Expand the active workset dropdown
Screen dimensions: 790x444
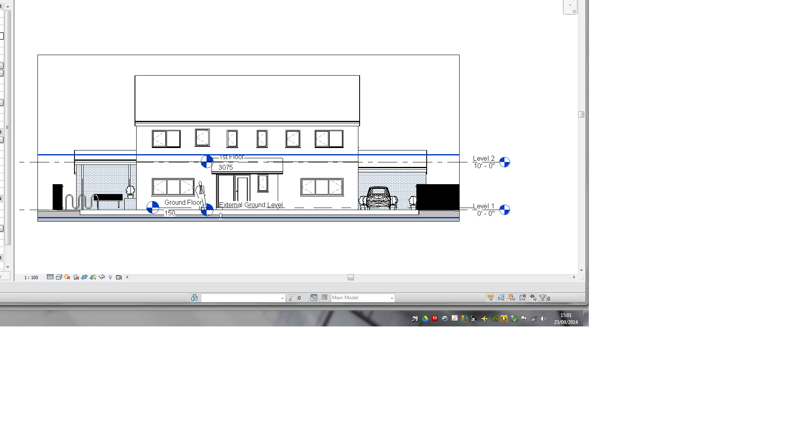[282, 298]
